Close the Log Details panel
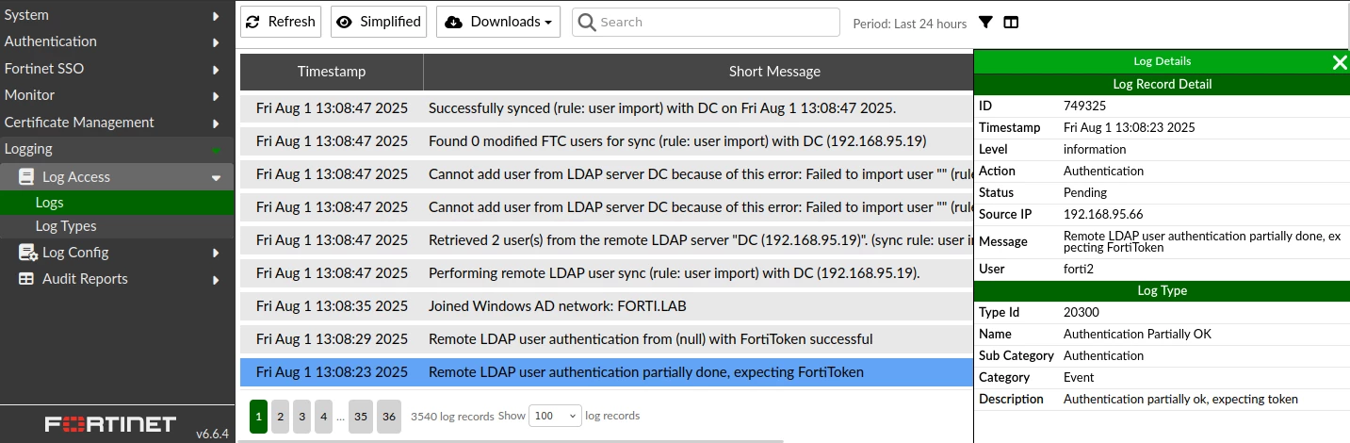The width and height of the screenshot is (1350, 443). click(x=1340, y=62)
